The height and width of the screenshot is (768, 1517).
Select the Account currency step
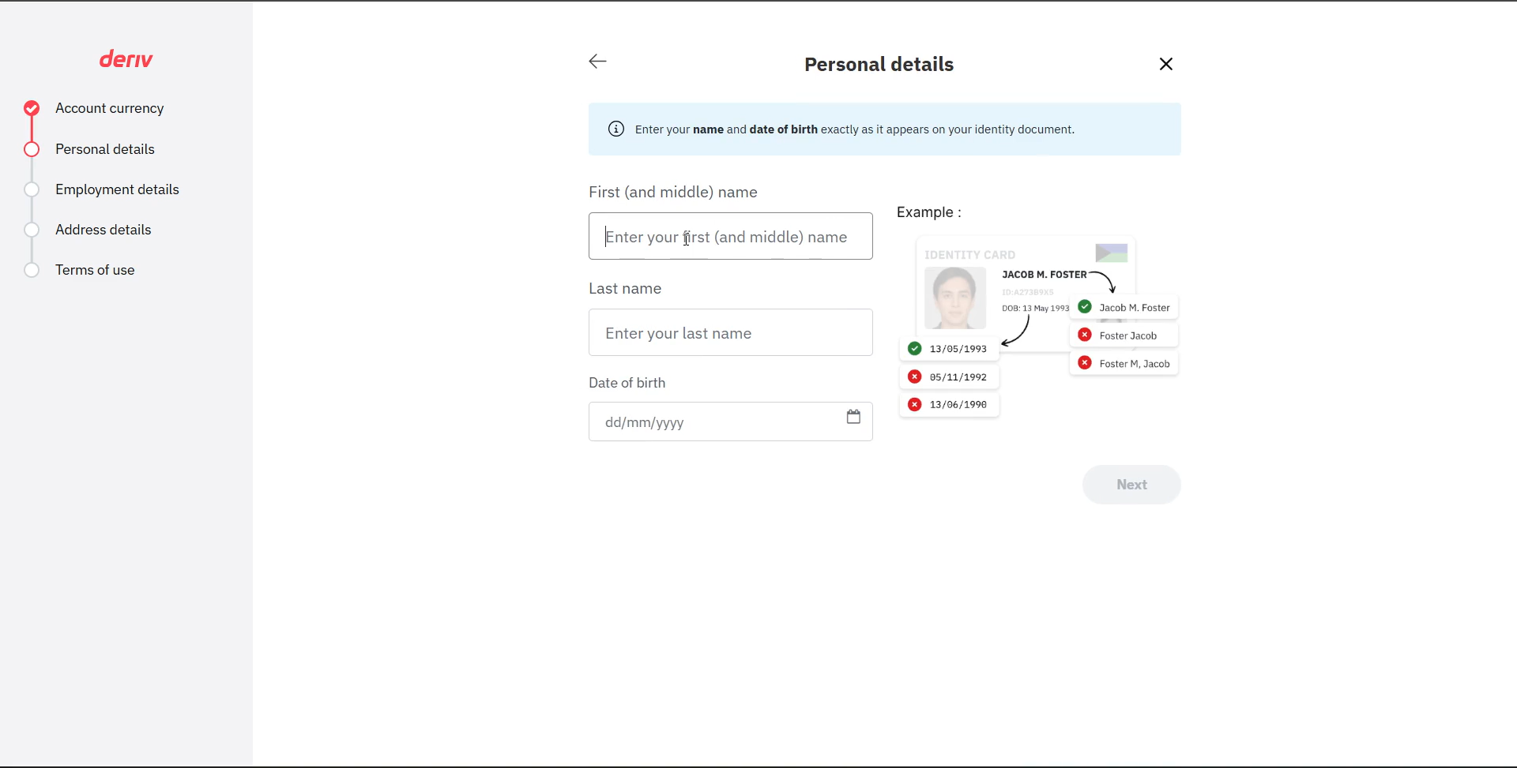point(110,108)
